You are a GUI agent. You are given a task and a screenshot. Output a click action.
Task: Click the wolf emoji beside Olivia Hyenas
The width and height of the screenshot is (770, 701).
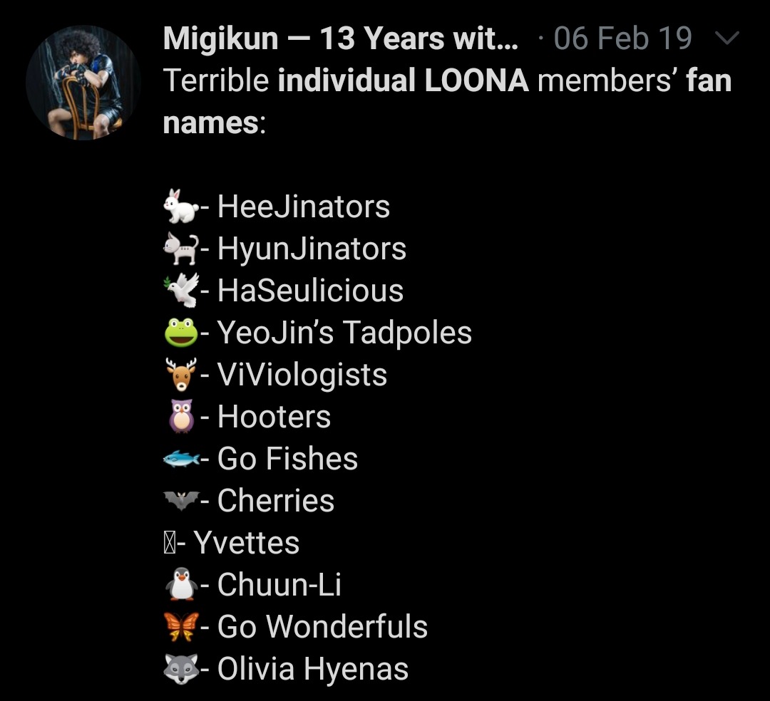180,669
